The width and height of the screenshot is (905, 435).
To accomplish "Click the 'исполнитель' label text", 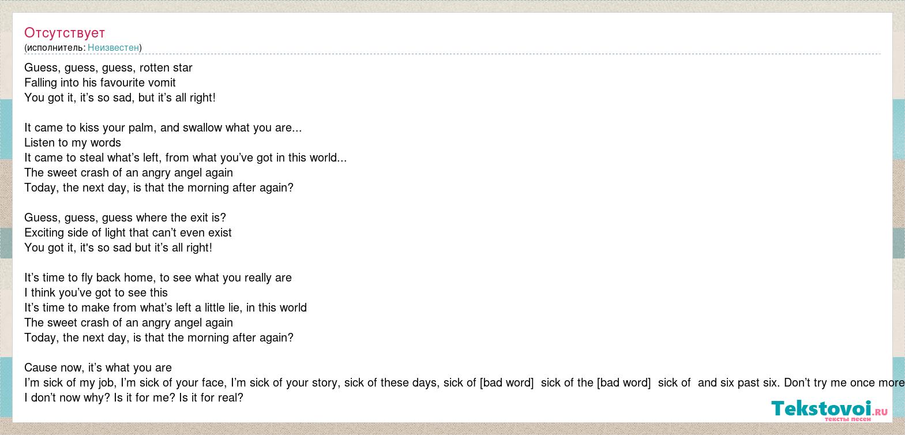I will pyautogui.click(x=55, y=48).
